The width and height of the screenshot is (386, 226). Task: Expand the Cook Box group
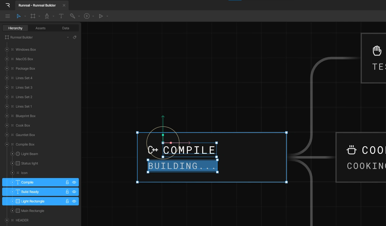7,125
